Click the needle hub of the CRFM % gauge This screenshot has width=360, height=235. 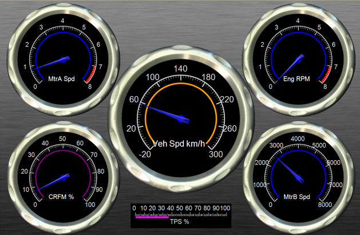coord(64,177)
